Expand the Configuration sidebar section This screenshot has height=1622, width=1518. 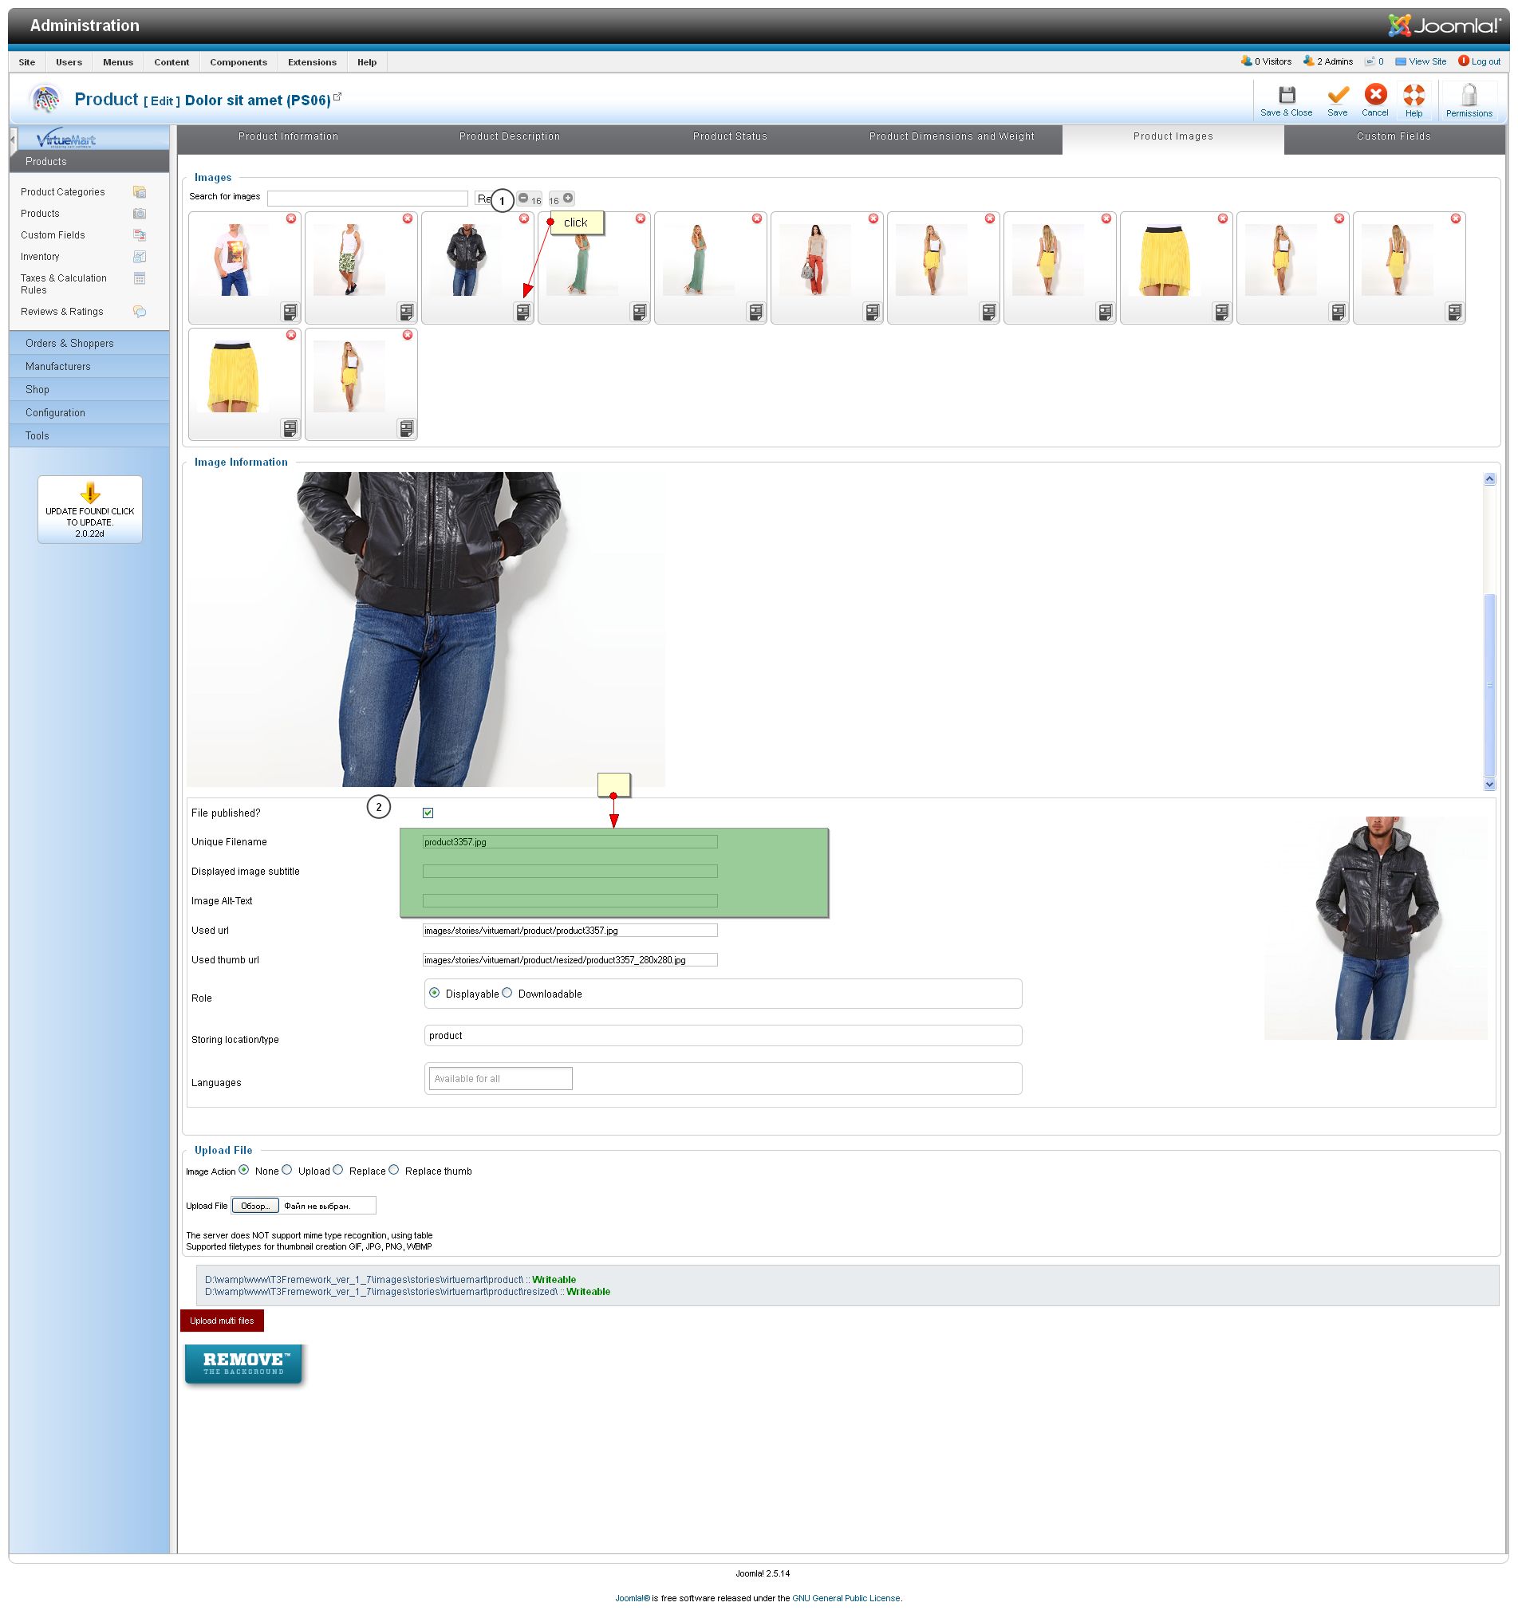56,413
